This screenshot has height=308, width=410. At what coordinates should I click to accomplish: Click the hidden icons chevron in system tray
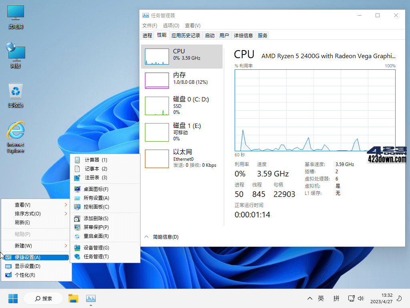[x=310, y=298]
